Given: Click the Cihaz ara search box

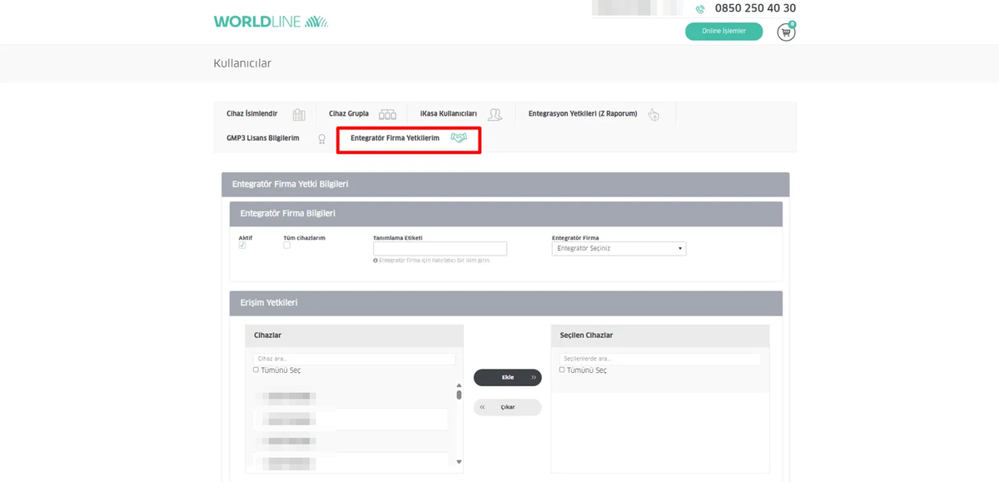Looking at the screenshot, I should pos(354,359).
